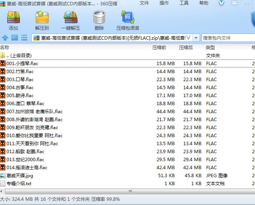Click the 文本文档 type cell
The width and height of the screenshot is (255, 205).
click(x=215, y=184)
